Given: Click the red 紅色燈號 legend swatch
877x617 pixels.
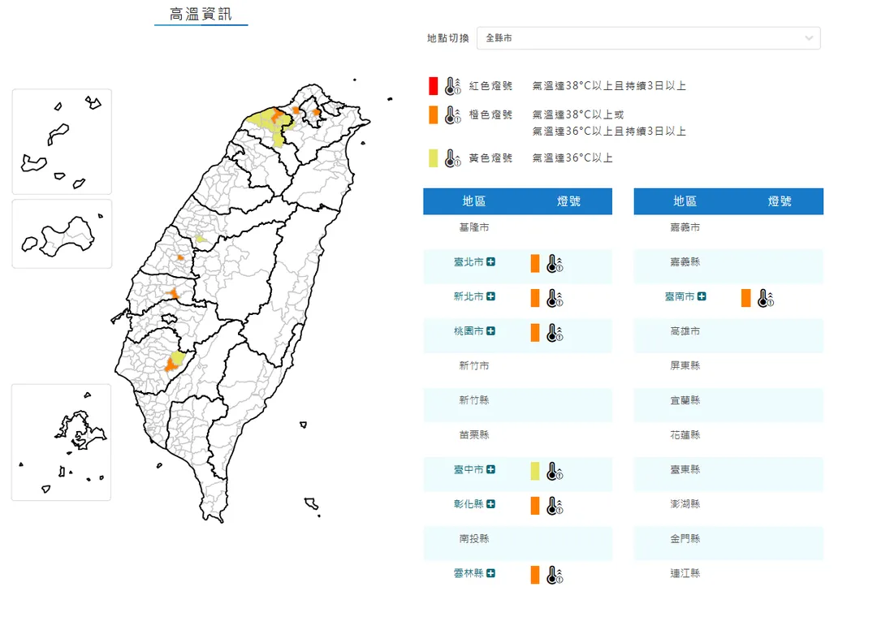Looking at the screenshot, I should tap(434, 86).
